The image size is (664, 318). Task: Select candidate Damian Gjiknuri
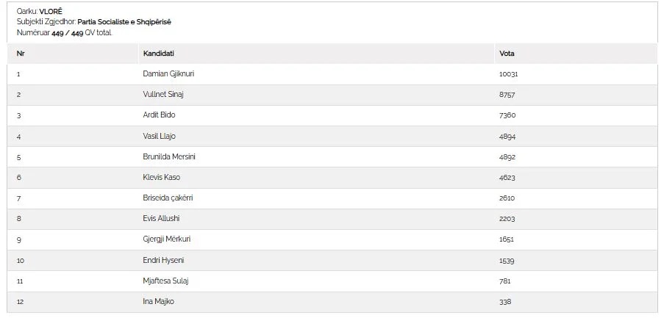click(x=168, y=74)
